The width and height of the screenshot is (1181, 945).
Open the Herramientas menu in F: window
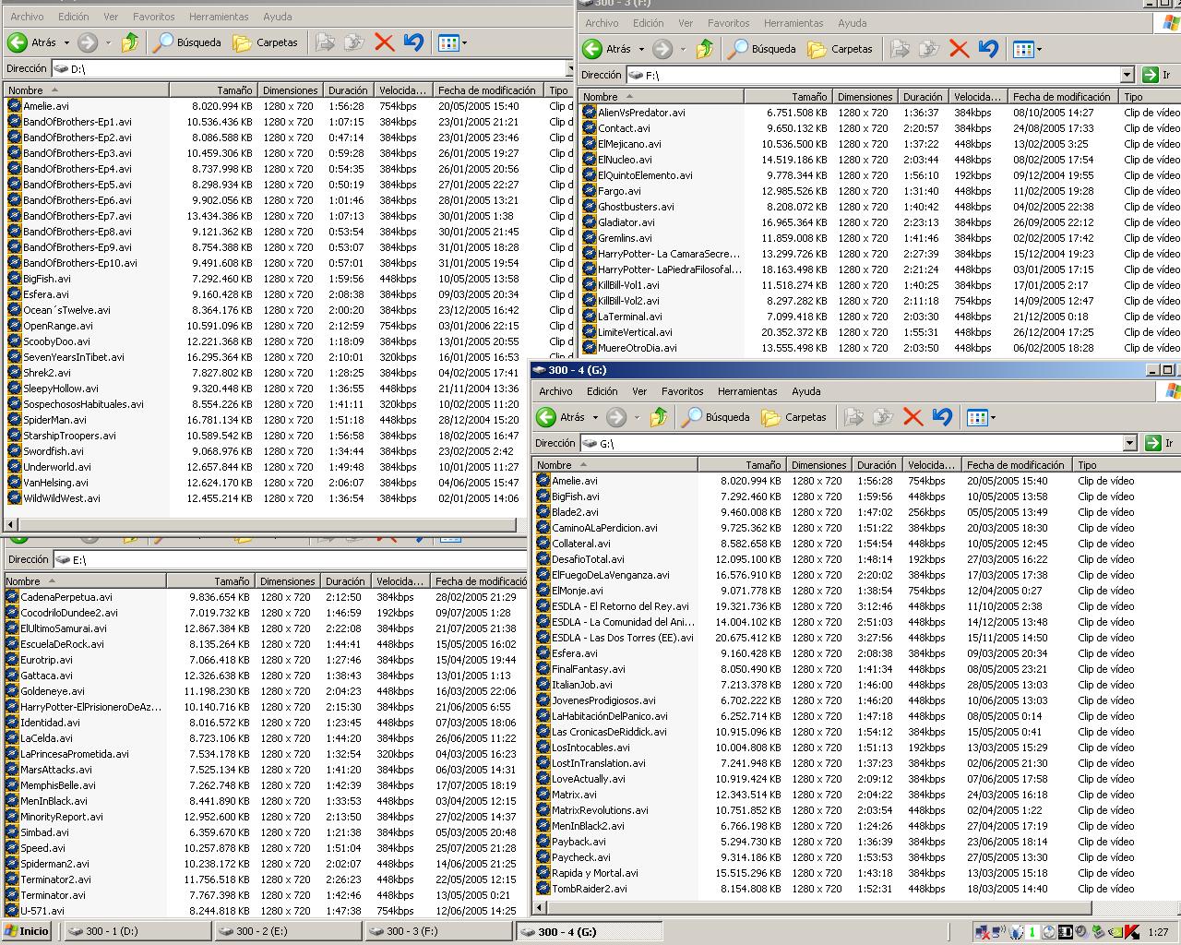(x=793, y=23)
